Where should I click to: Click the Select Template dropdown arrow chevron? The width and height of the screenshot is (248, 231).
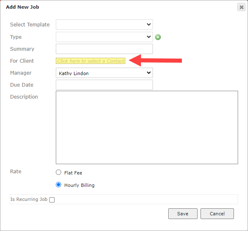point(149,24)
